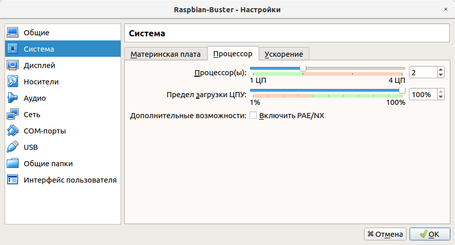This screenshot has height=245, width=455.
Task: Click the Предел загрузки ЦПУ label
Action: [x=207, y=95]
